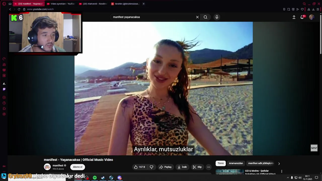The image size is (322, 181).
Task: Add page to bookmarks heart icon
Action: click(302, 9)
